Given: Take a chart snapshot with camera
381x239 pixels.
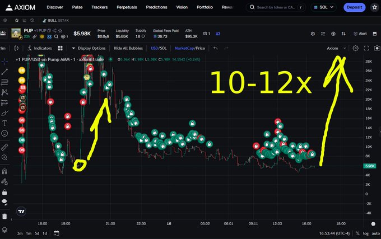Looking at the screenshot, I should 377,48.
